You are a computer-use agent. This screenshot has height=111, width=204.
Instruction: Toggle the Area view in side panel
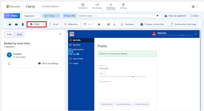click(19, 34)
